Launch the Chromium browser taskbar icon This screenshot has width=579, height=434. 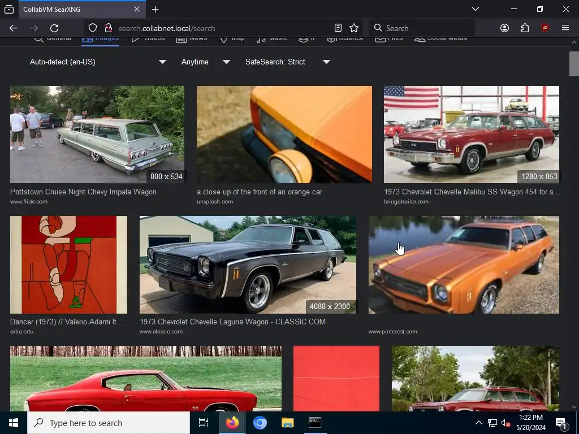point(260,423)
